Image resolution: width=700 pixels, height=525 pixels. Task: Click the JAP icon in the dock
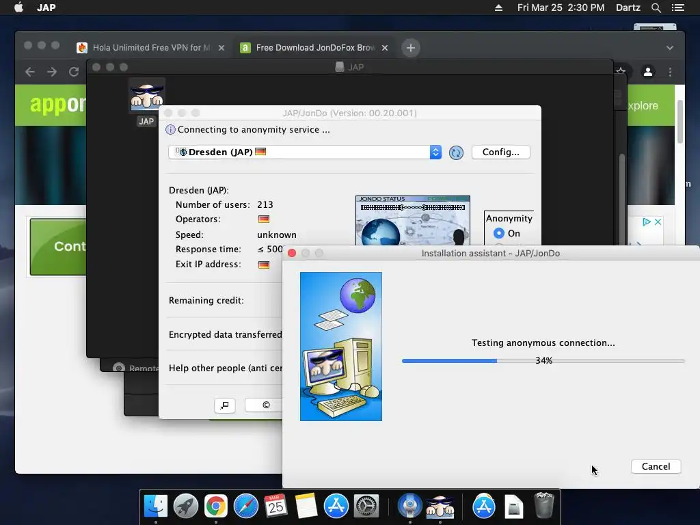tap(440, 507)
